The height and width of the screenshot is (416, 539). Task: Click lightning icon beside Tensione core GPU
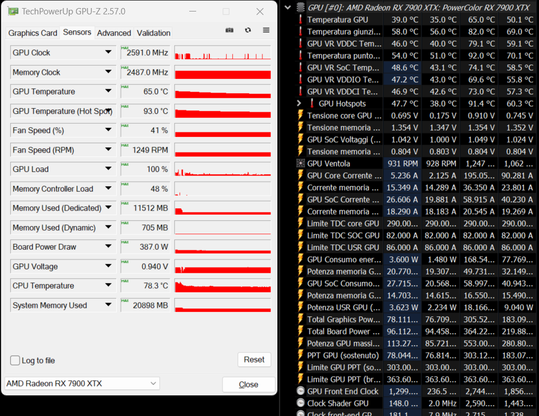tap(300, 116)
